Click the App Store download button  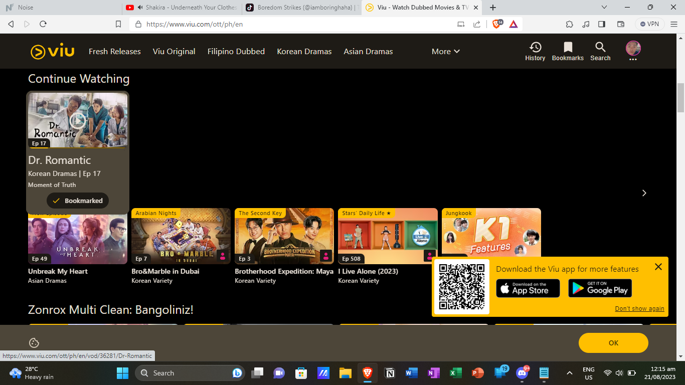(x=528, y=288)
